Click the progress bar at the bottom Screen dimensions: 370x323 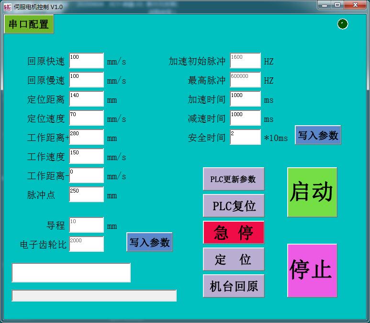coord(94,296)
